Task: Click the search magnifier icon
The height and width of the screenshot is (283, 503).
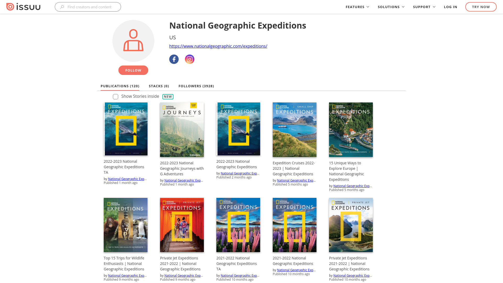Action: [x=62, y=7]
